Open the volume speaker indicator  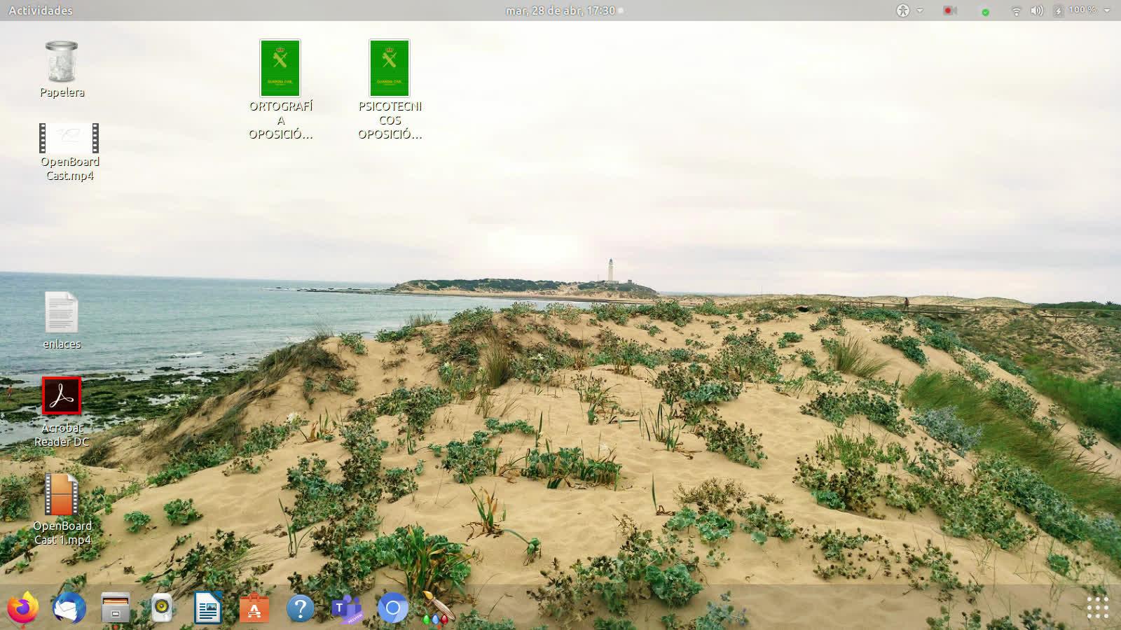[1037, 10]
